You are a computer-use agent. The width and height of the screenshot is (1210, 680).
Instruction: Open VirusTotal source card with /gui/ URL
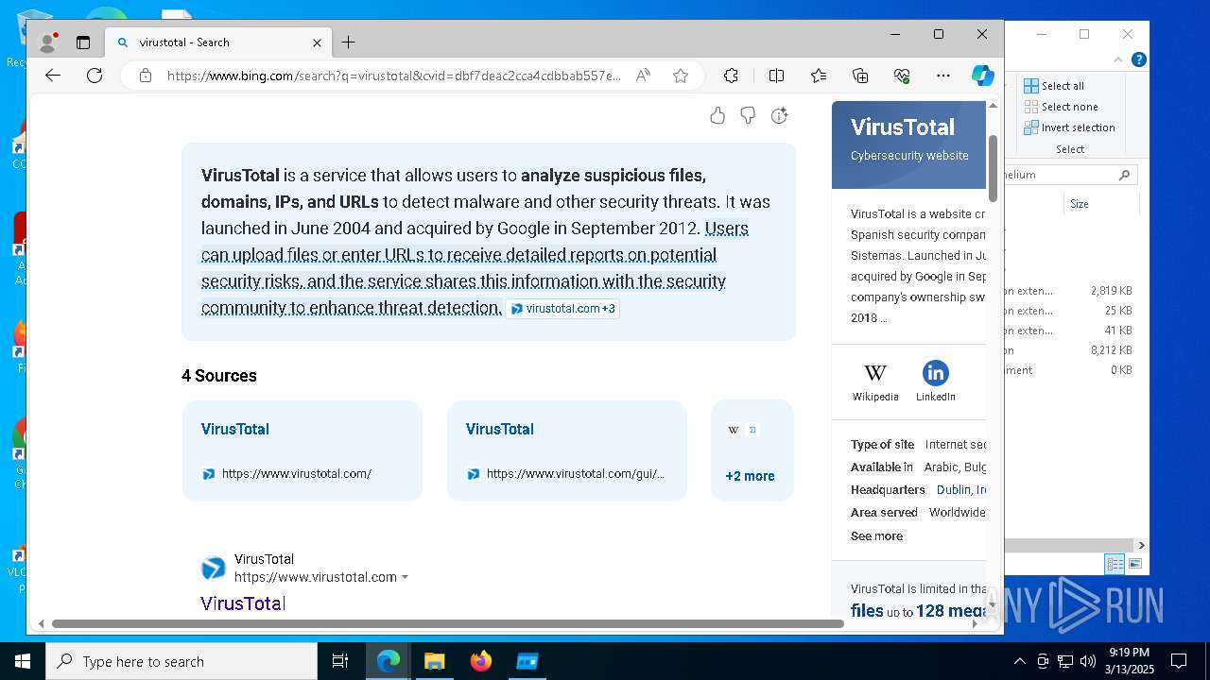pos(567,450)
